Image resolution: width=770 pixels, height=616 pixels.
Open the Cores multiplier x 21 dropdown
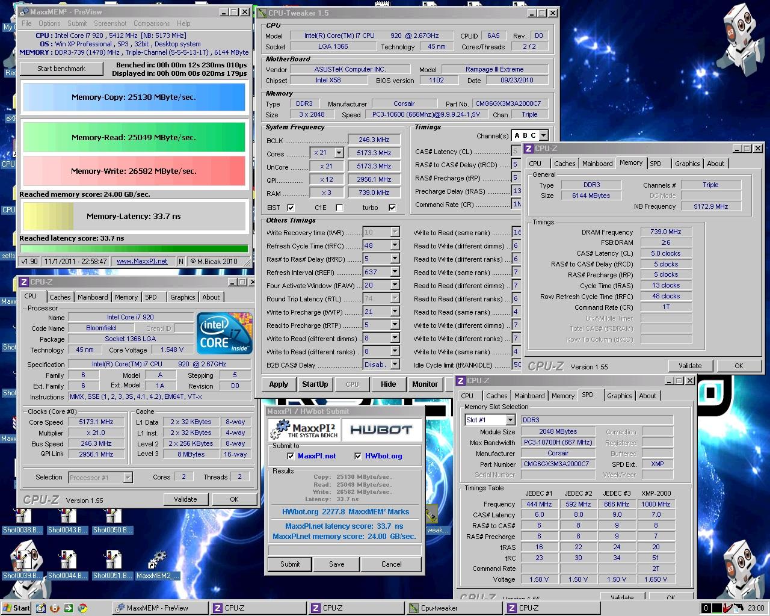[338, 153]
